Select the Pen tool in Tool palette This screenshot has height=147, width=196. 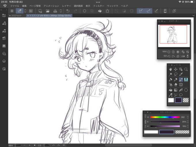click(x=171, y=80)
